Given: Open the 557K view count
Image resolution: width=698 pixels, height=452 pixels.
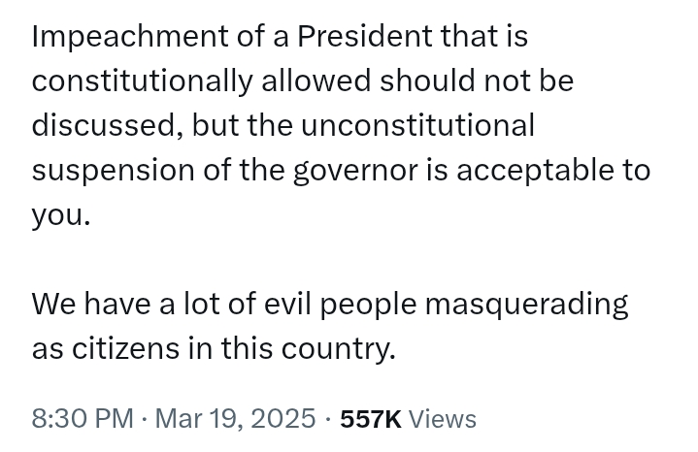Looking at the screenshot, I should pos(371,419).
